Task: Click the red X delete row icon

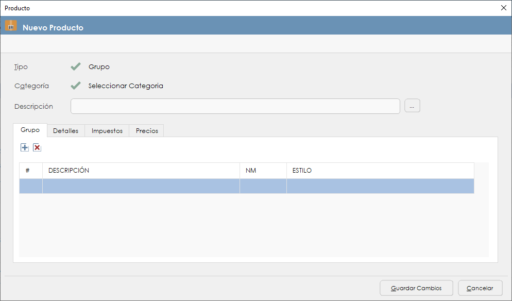Action: tap(37, 148)
